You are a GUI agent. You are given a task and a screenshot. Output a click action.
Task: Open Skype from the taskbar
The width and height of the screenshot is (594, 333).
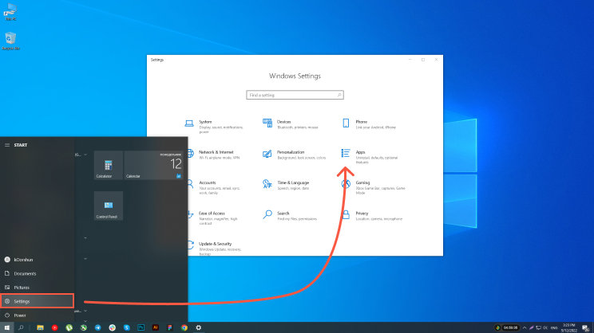pos(126,327)
